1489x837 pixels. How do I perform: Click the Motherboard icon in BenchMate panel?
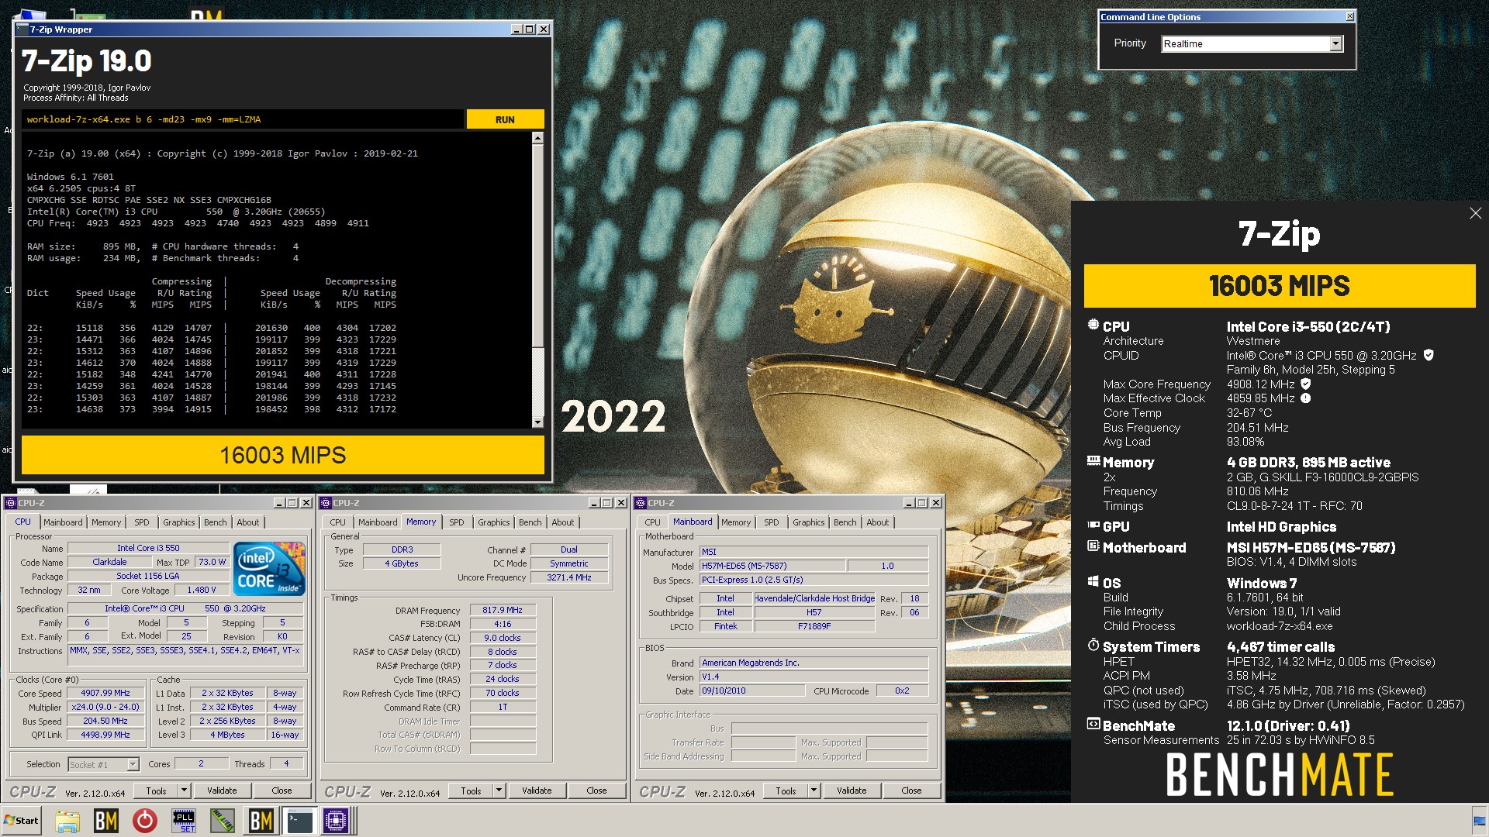coord(1093,546)
